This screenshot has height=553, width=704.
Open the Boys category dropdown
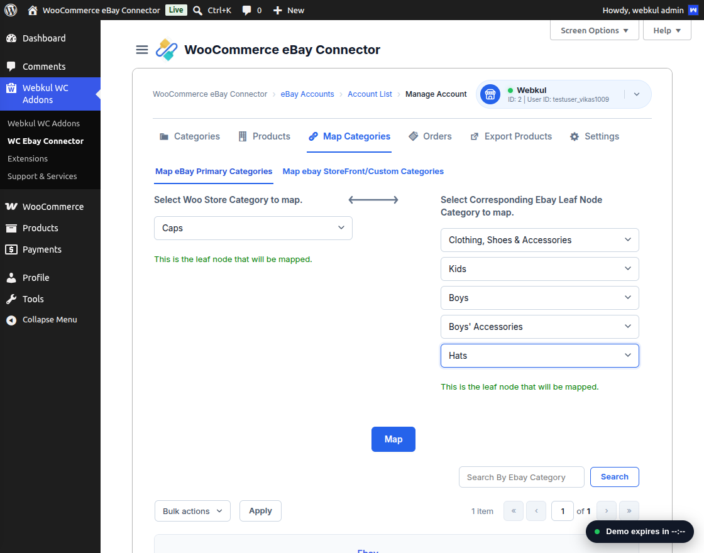click(540, 298)
